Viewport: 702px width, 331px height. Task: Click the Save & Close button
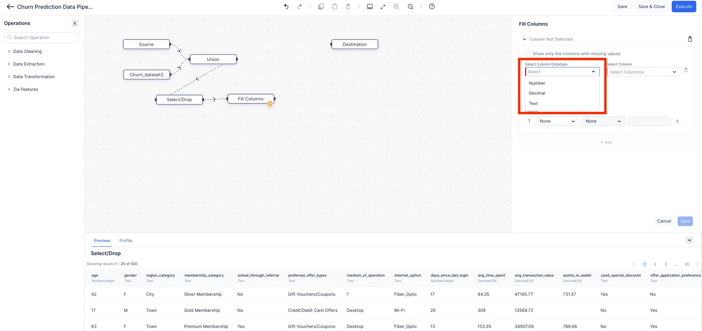click(651, 7)
